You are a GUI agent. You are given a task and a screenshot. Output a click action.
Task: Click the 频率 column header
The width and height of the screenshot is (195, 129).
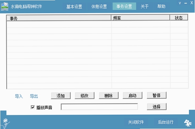click(x=140, y=18)
